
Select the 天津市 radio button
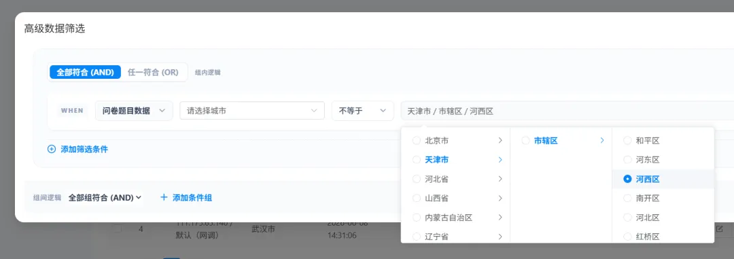coord(416,160)
